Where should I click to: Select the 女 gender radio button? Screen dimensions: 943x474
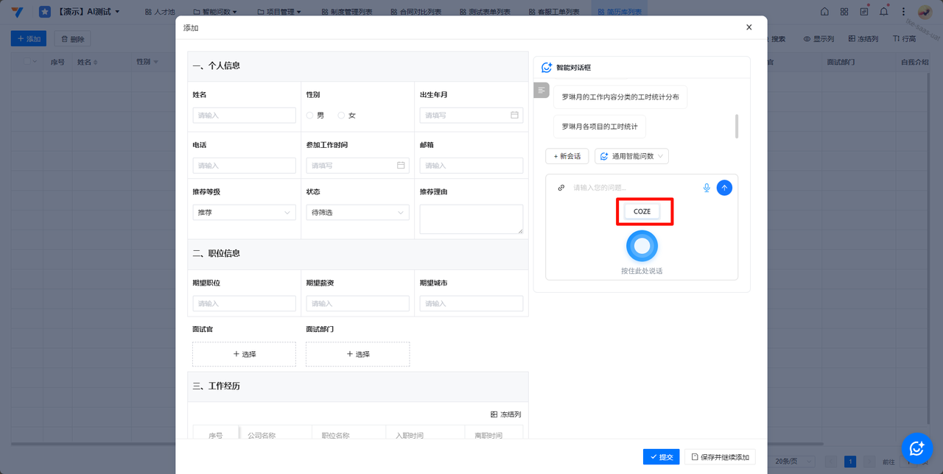tap(341, 116)
